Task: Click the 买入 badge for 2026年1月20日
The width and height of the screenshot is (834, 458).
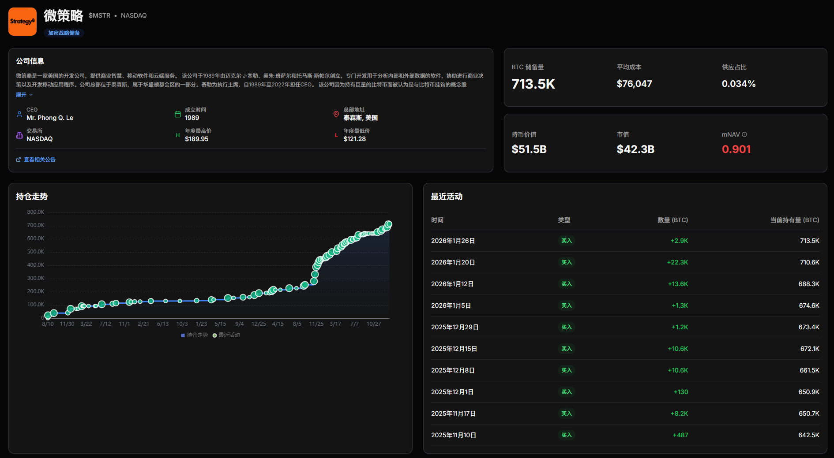Action: click(x=566, y=262)
